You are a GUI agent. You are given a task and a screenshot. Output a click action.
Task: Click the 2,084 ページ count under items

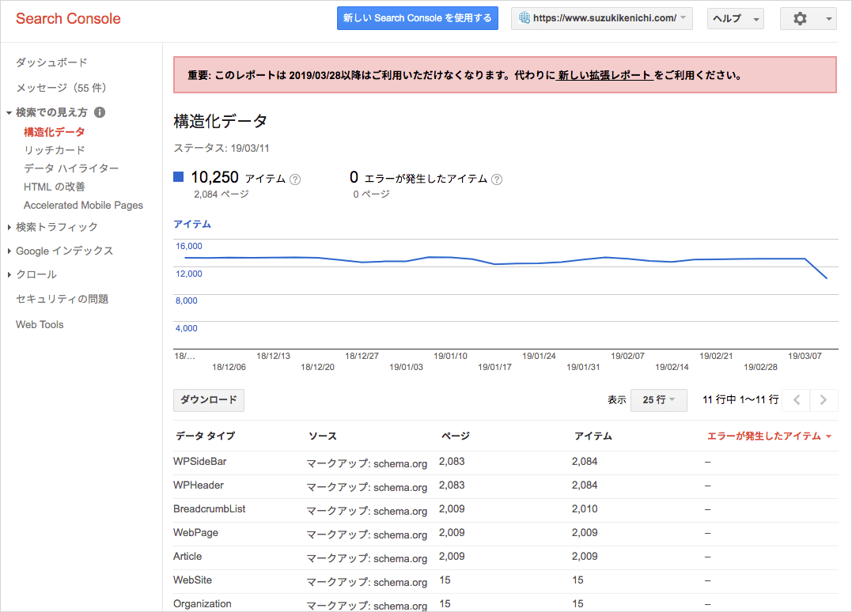(x=222, y=195)
